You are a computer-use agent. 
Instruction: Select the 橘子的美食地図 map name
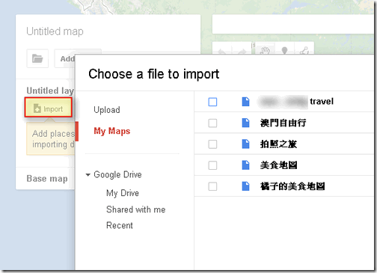coord(292,186)
